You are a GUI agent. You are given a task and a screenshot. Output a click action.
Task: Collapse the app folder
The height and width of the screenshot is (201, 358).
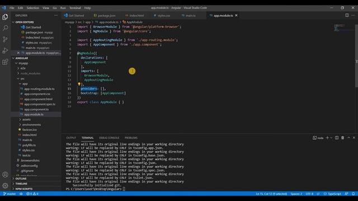pyautogui.click(x=25, y=84)
